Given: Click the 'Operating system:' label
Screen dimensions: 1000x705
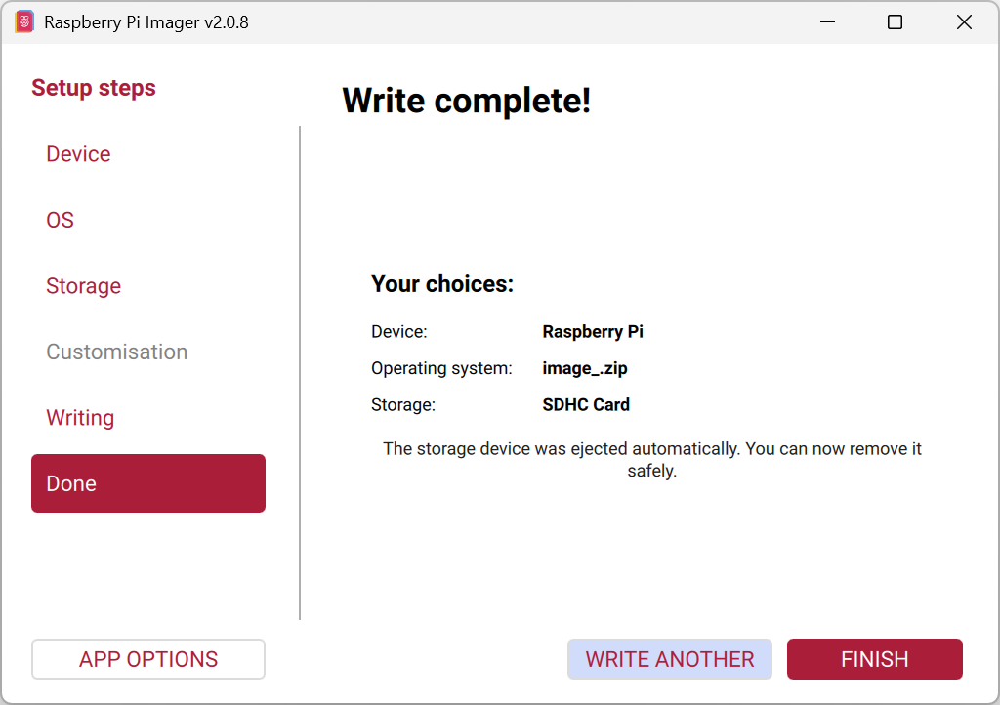Looking at the screenshot, I should click(441, 368).
